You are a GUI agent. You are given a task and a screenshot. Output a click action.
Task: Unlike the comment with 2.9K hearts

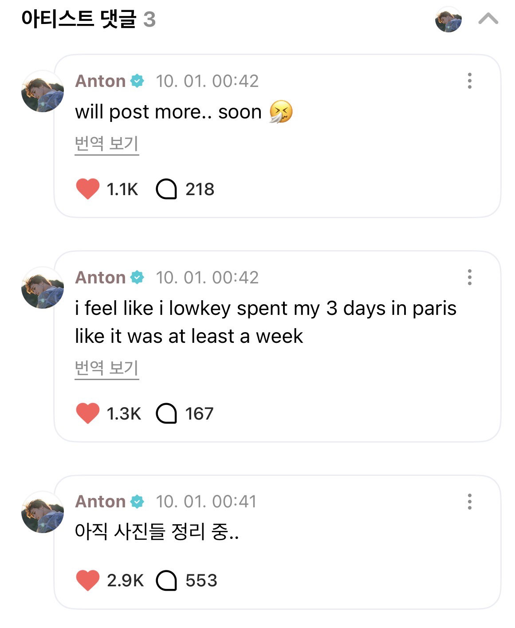[x=88, y=580]
